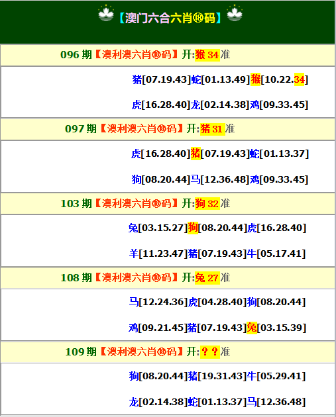This screenshot has width=336, height=417.
Task: Click 蛇[01.13.37] in the 097 block
Action: tap(279, 154)
